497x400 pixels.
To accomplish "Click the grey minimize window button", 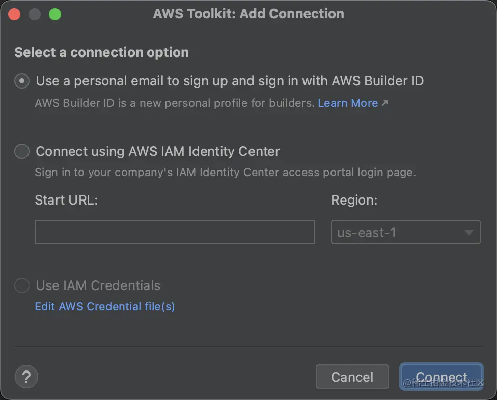I will [35, 14].
